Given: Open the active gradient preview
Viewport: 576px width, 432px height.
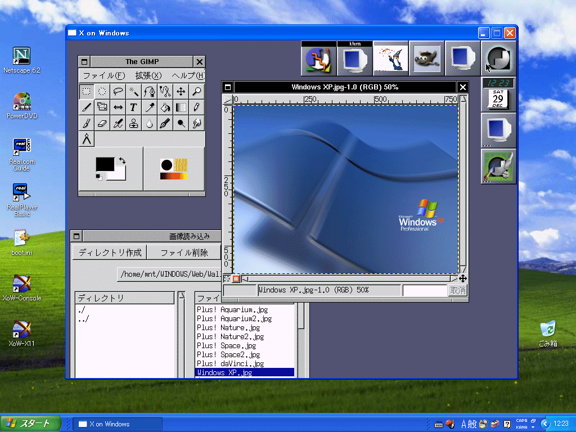Looking at the screenshot, I should pos(174,176).
